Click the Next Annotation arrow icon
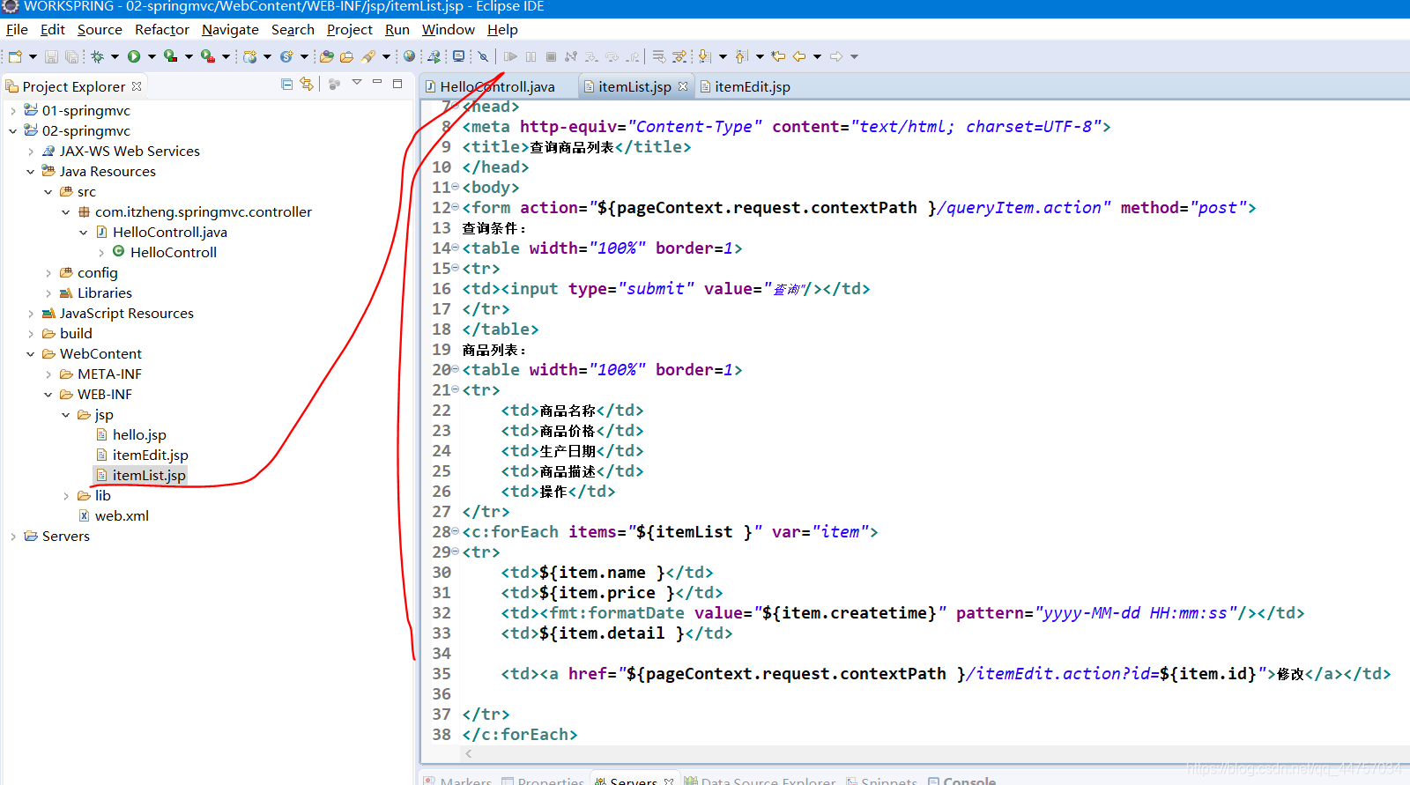Viewport: 1410px width, 785px height. tap(705, 56)
